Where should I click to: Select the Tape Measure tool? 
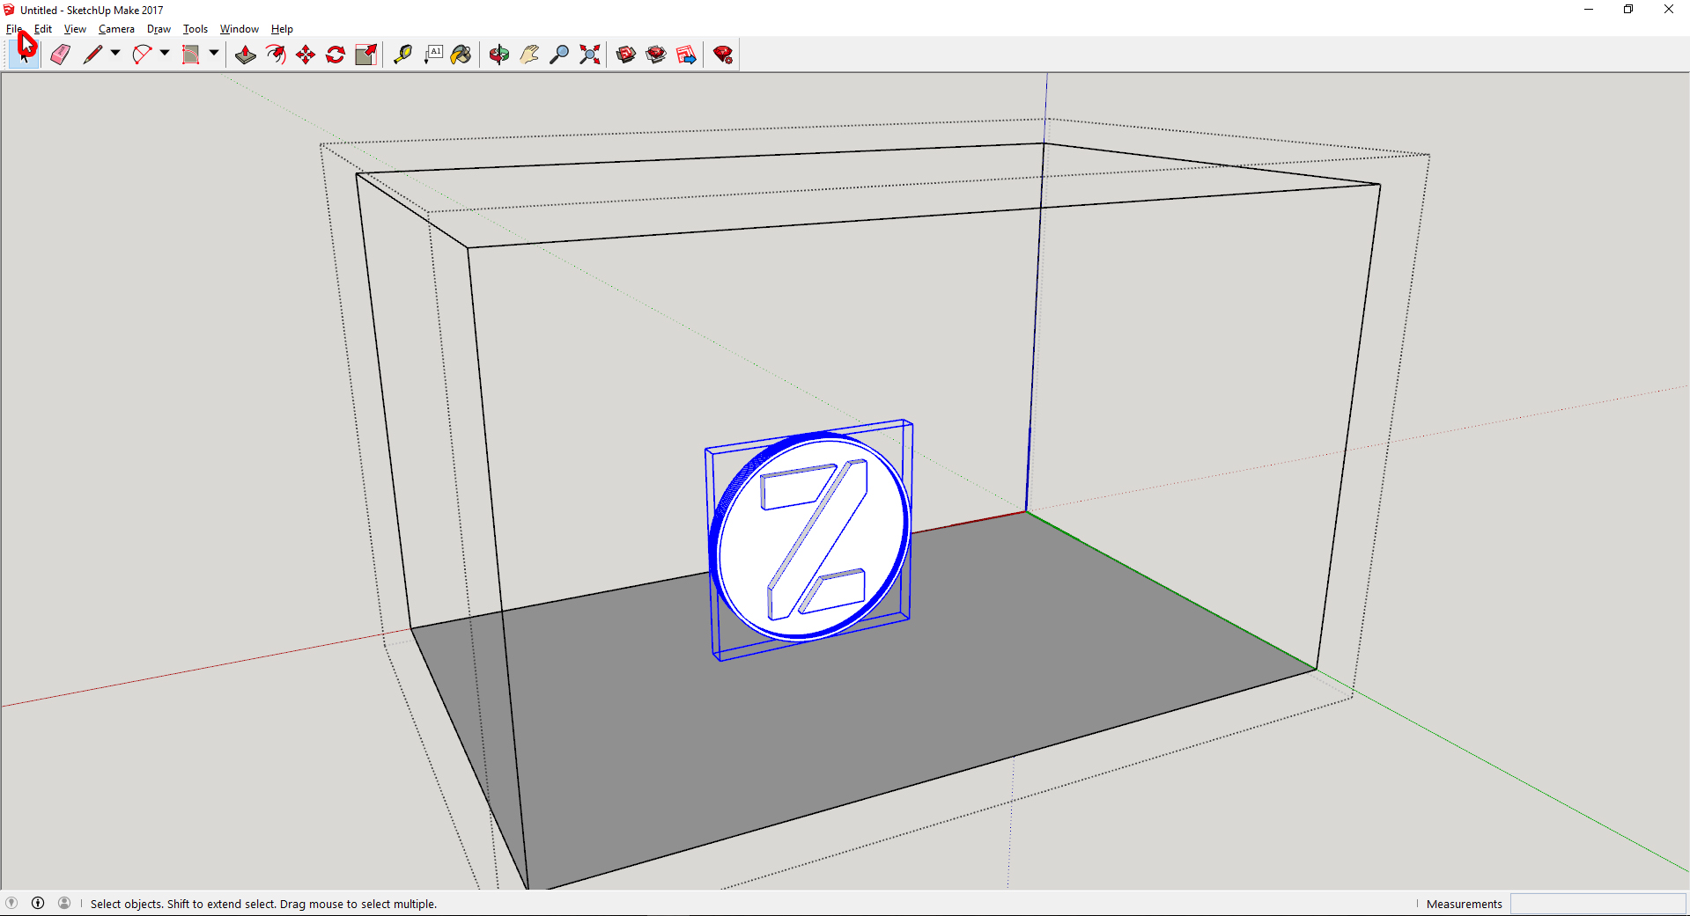[x=402, y=55]
